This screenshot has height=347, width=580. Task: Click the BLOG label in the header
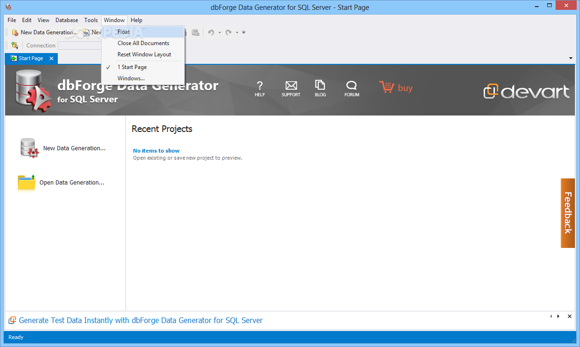point(320,95)
